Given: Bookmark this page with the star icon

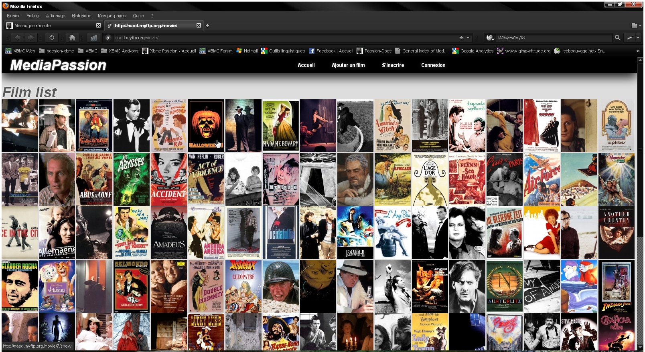Looking at the screenshot, I should (x=461, y=38).
